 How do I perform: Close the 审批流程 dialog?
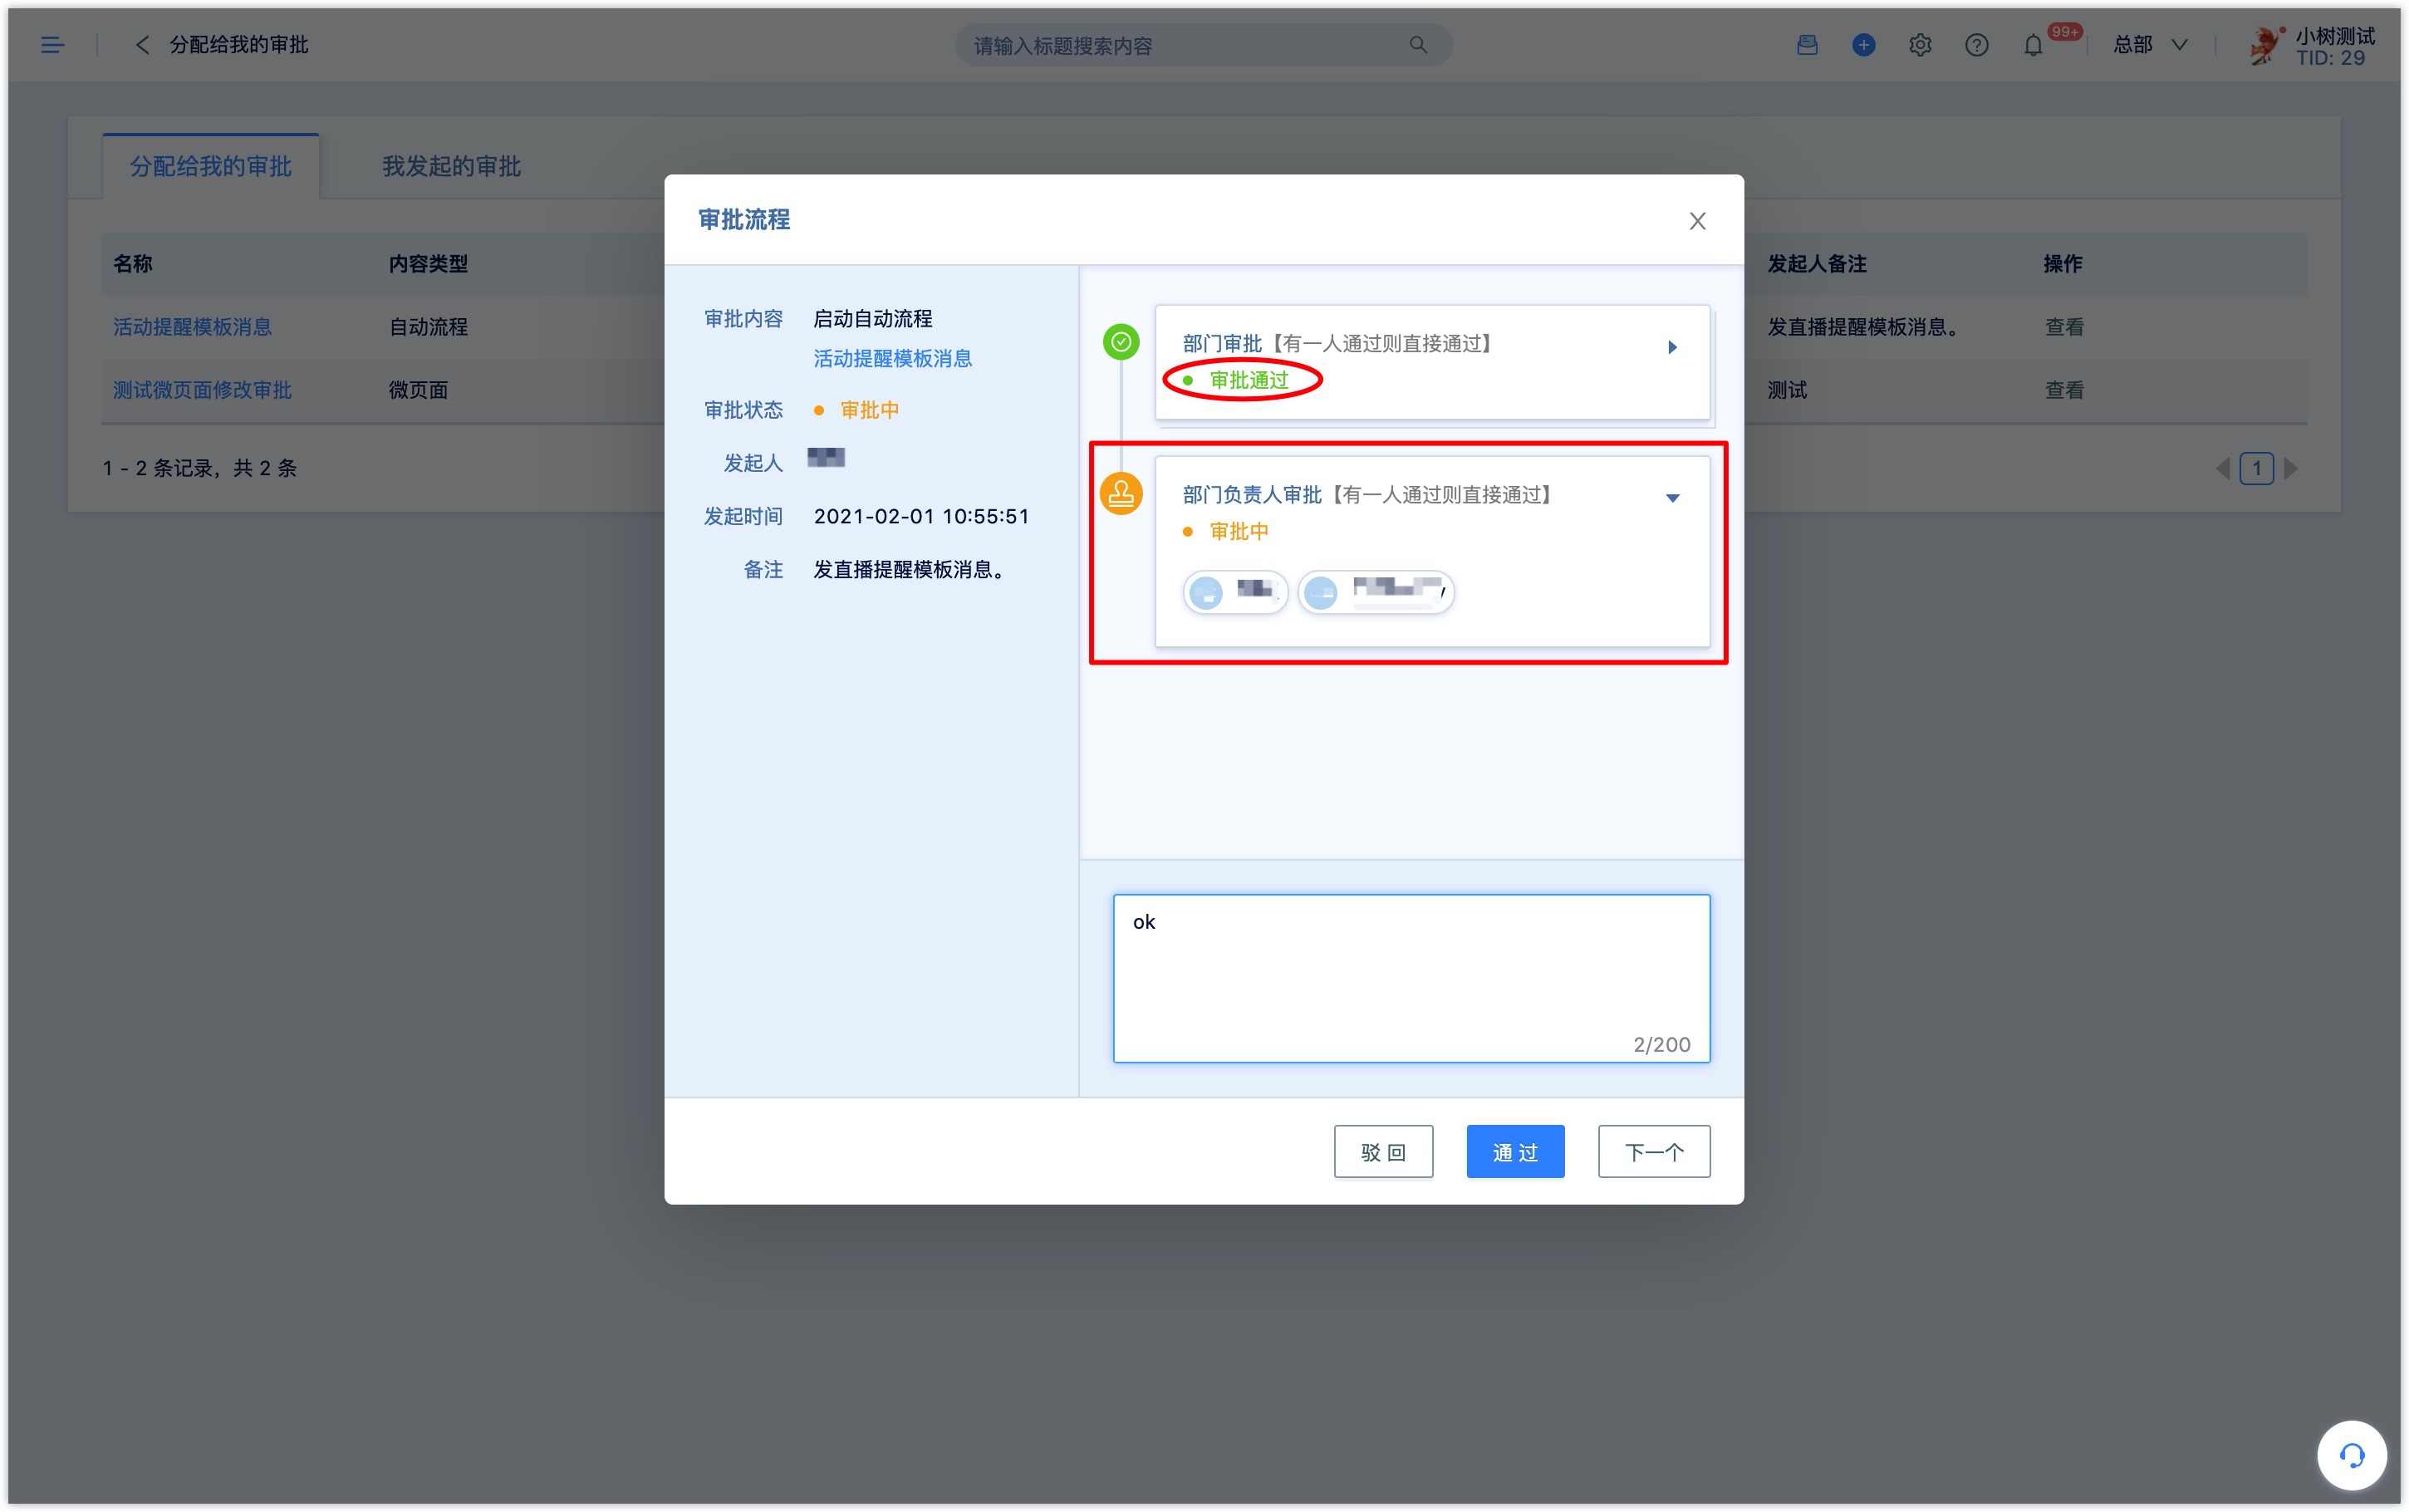1697,221
